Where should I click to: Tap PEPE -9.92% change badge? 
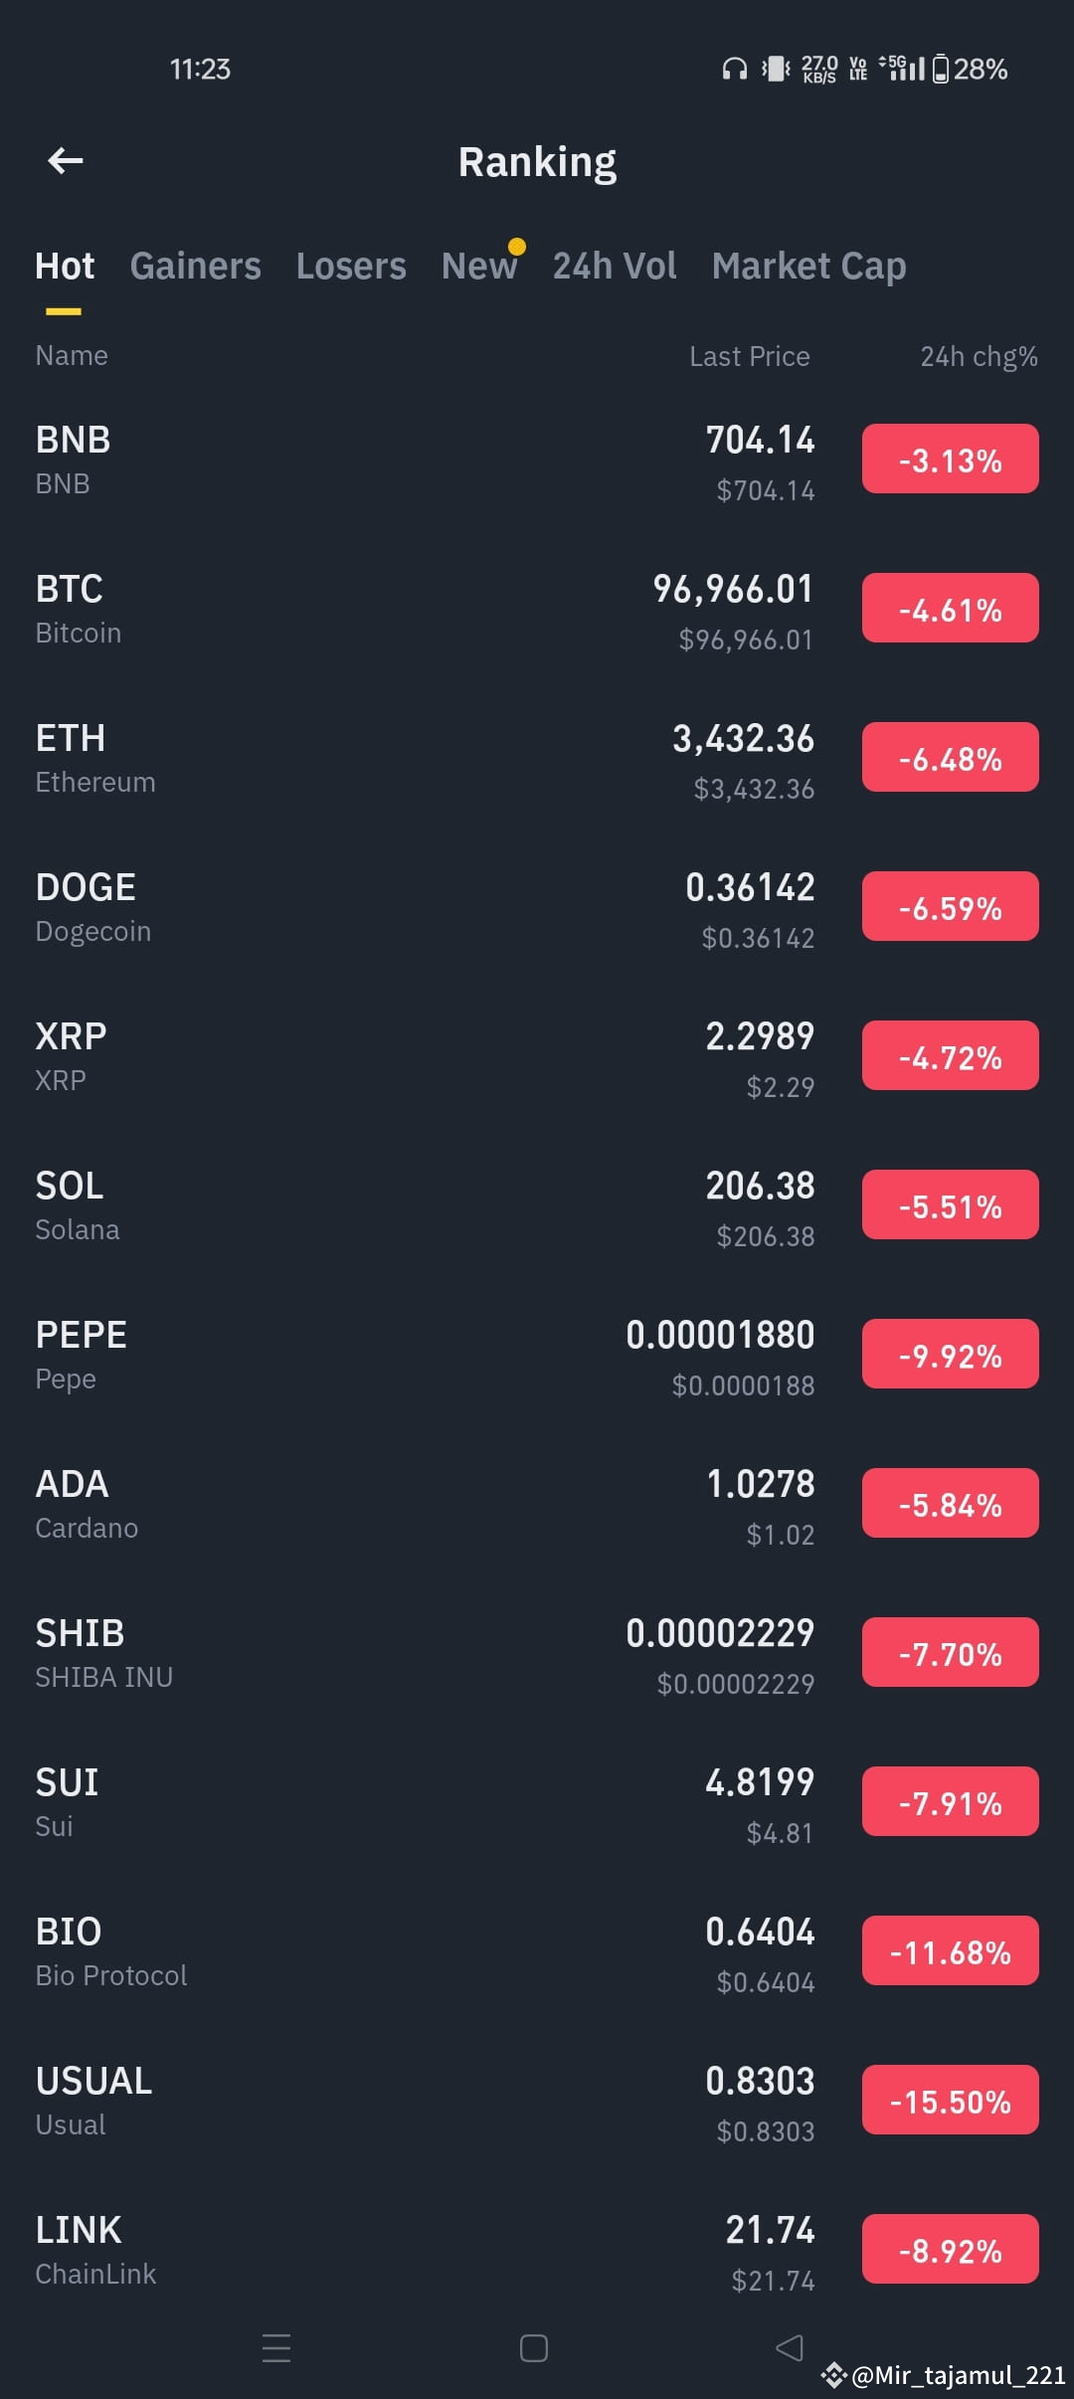[x=950, y=1355]
